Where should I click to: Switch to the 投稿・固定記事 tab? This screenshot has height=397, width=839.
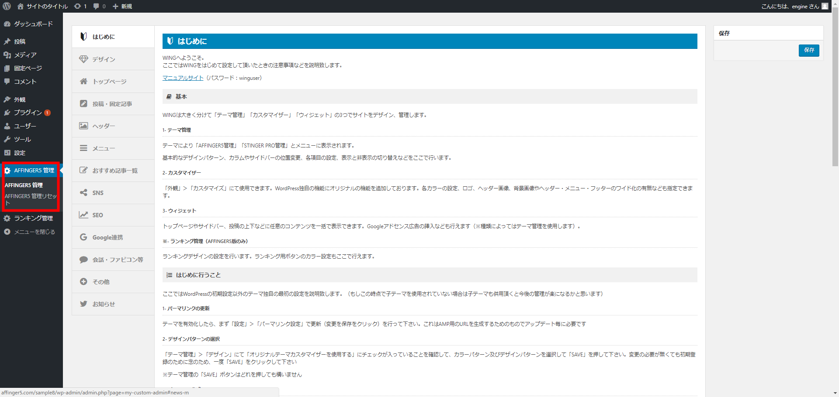point(113,104)
